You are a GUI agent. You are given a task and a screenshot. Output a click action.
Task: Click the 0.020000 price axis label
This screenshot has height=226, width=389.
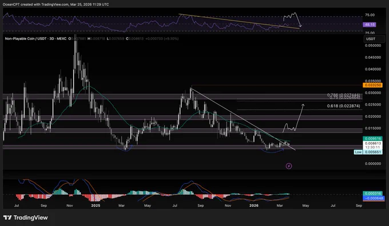tap(373, 116)
